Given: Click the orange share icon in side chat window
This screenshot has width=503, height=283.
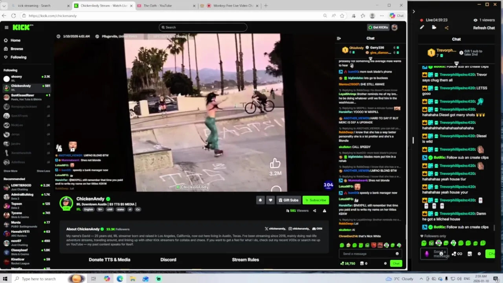Looking at the screenshot, I should [446, 28].
